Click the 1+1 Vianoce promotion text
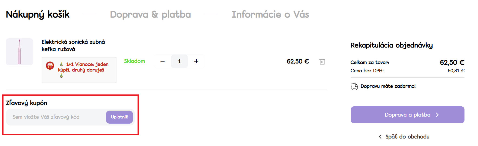The image size is (478, 146). 84,67
